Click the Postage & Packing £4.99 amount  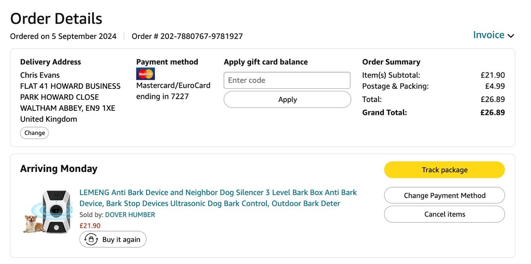pos(495,86)
